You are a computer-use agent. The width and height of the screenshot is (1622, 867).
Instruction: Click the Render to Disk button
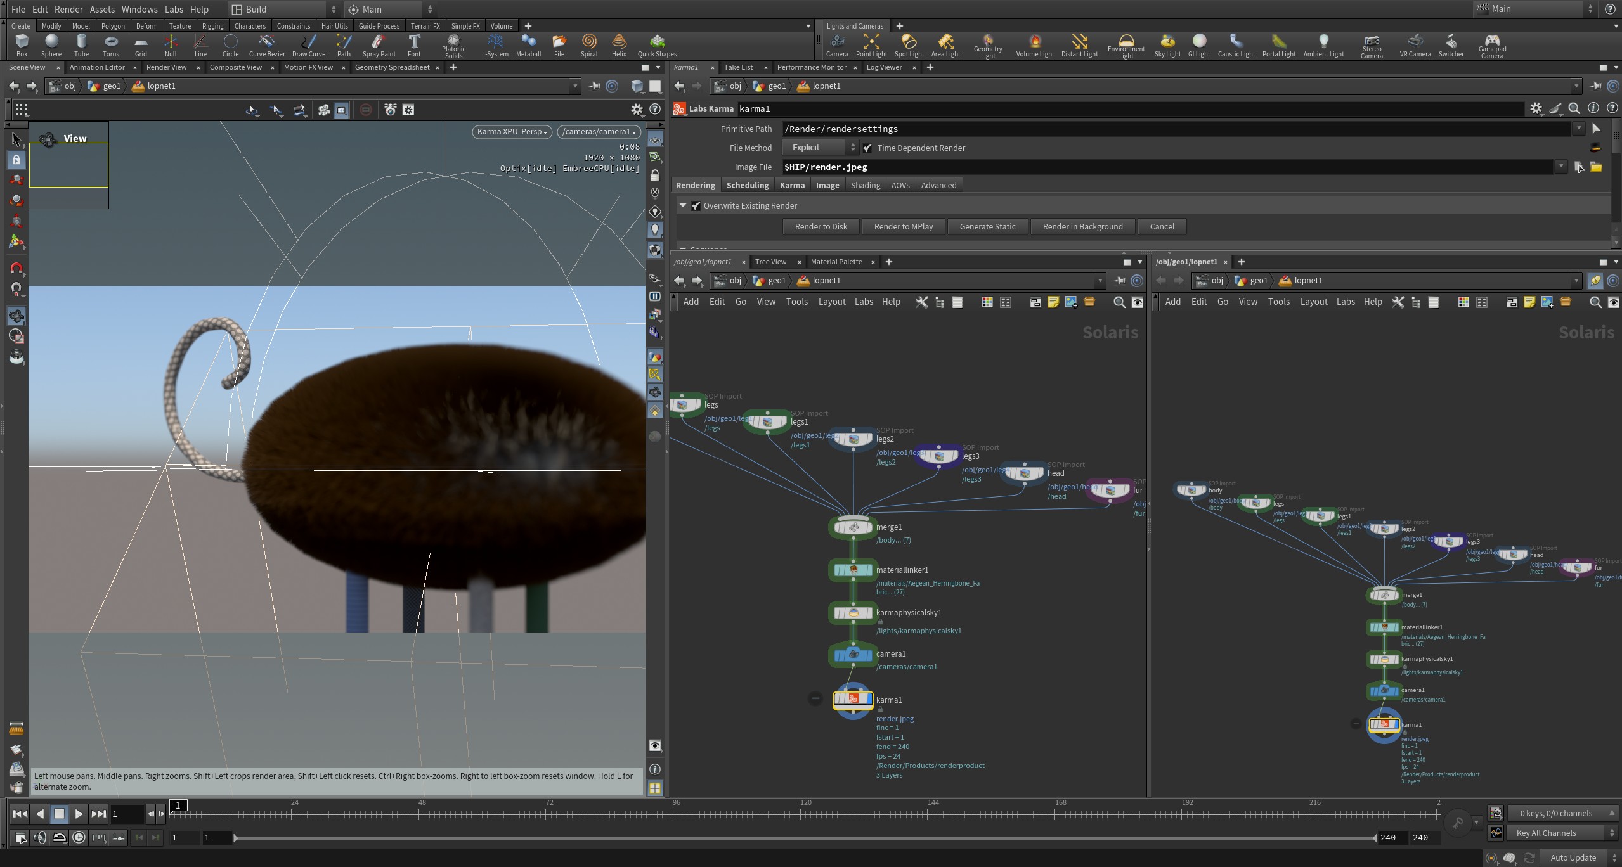(x=821, y=227)
